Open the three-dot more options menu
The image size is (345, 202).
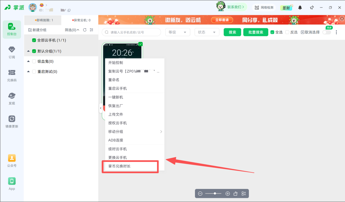click(336, 32)
